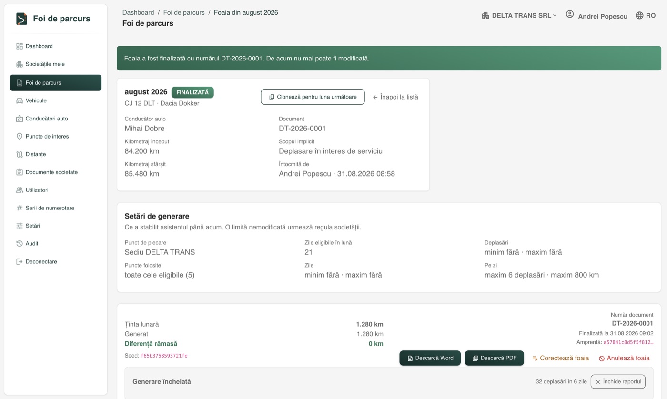Select Foi de parcurs sidebar item

56,83
